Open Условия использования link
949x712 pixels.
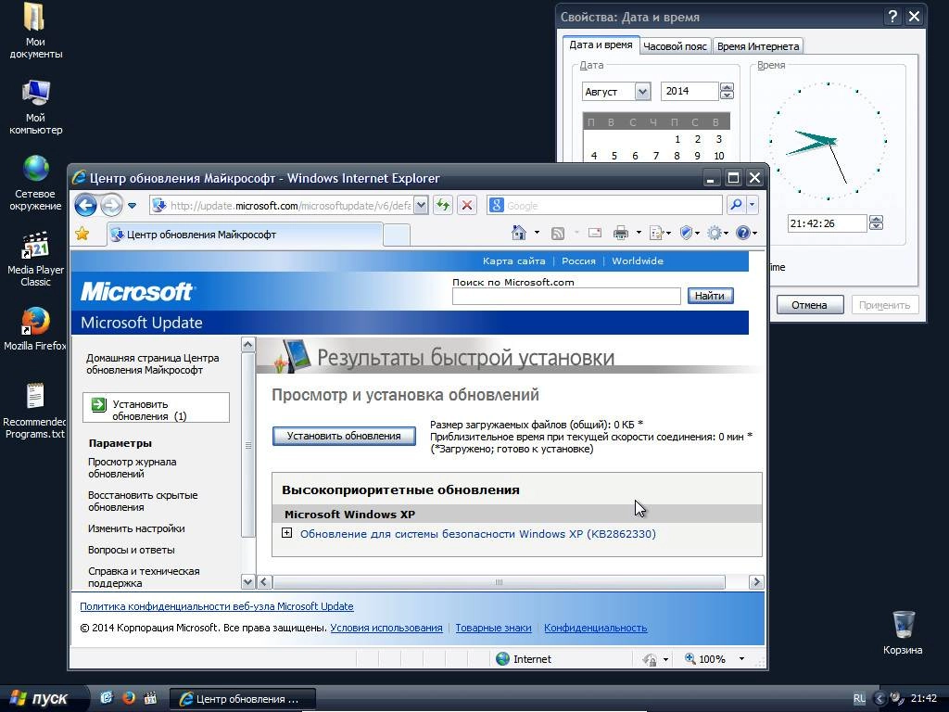point(386,628)
